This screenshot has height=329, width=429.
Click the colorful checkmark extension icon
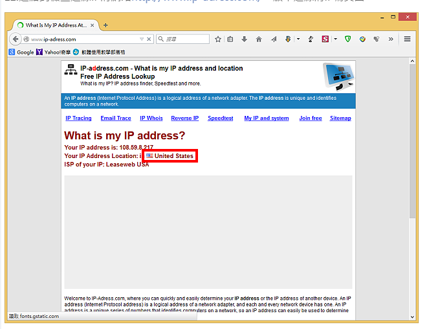pos(362,39)
